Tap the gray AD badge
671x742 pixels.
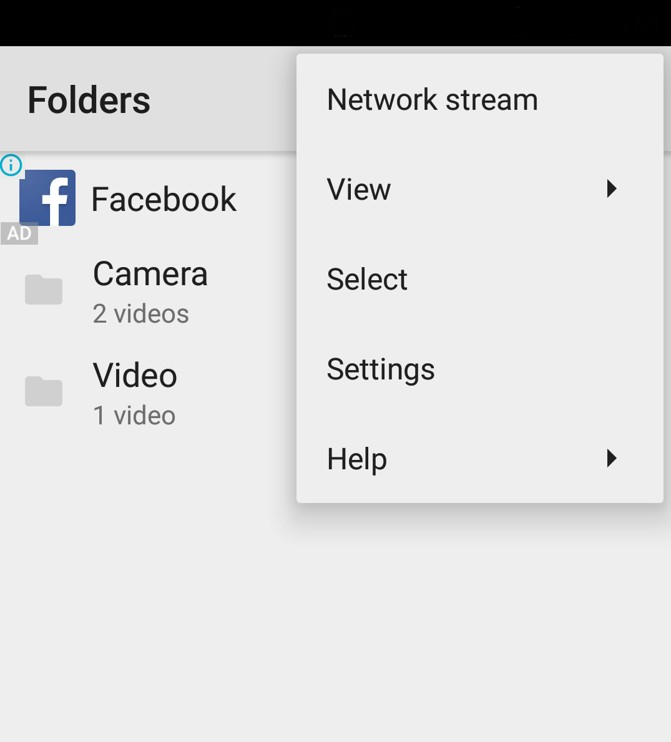(x=19, y=233)
